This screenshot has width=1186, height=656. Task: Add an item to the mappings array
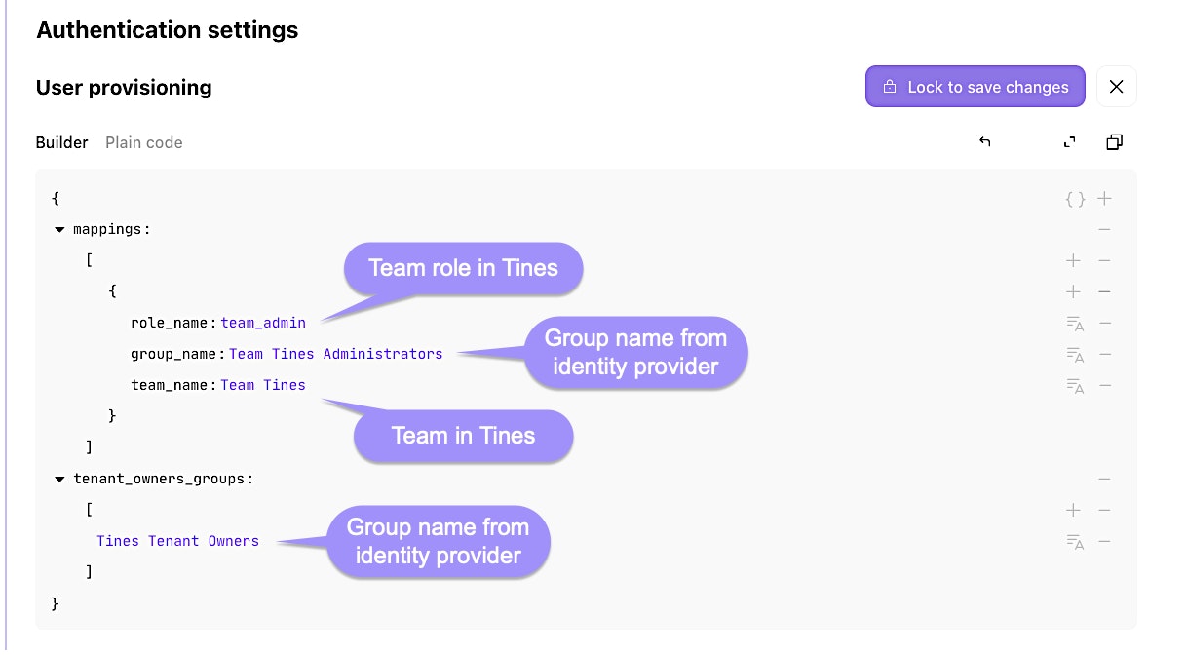pos(1073,261)
